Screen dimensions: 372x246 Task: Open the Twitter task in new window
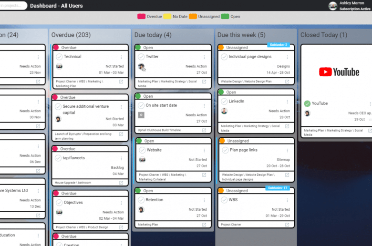[204, 82]
